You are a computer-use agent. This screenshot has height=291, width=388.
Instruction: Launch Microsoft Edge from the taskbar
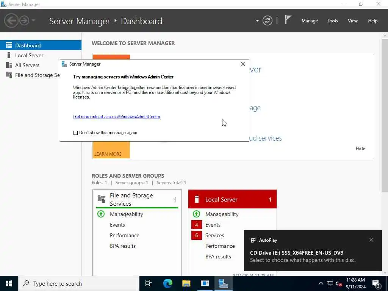point(167,283)
